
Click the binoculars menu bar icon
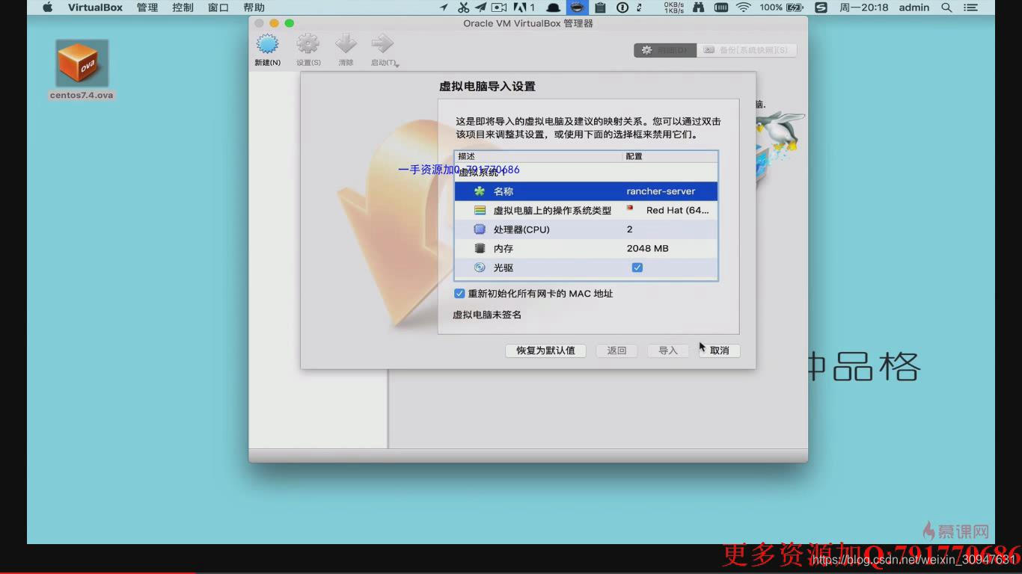point(699,7)
